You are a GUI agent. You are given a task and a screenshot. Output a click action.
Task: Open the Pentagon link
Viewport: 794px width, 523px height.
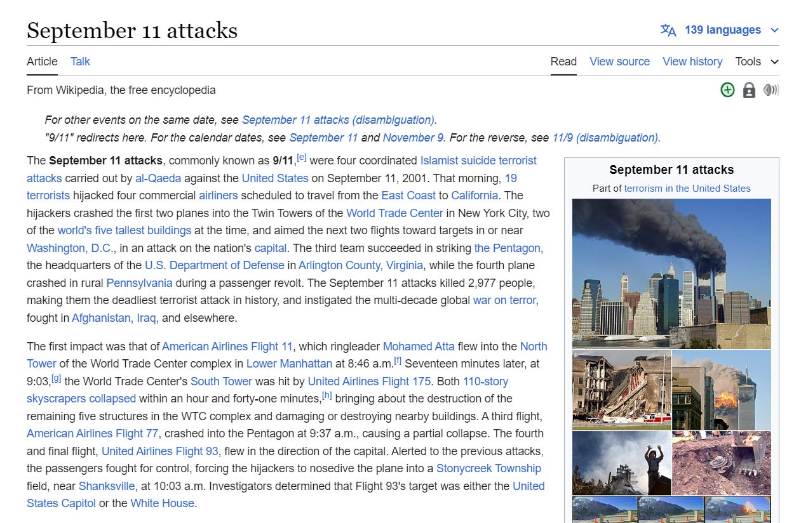(507, 248)
